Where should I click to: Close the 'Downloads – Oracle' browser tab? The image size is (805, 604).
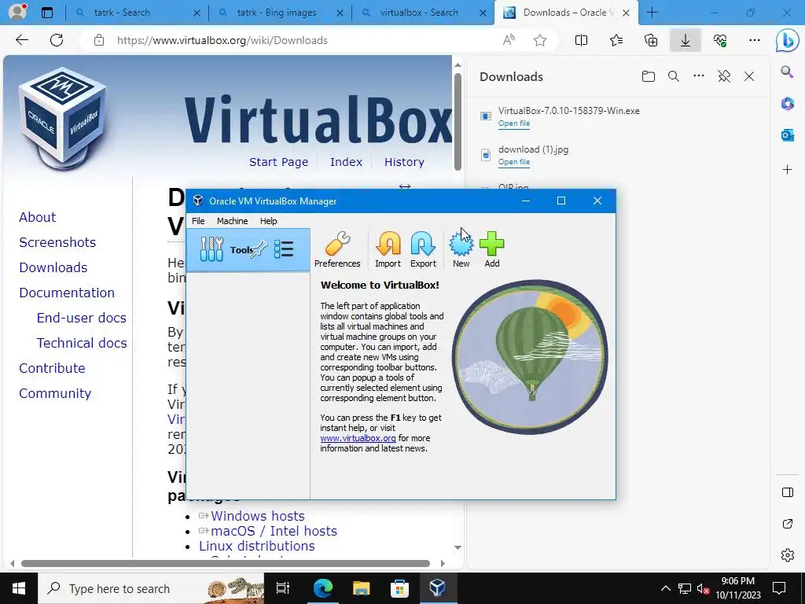[626, 13]
